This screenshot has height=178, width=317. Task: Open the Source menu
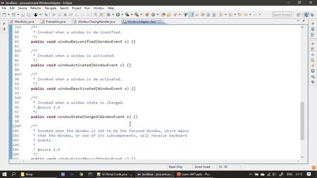click(22, 8)
